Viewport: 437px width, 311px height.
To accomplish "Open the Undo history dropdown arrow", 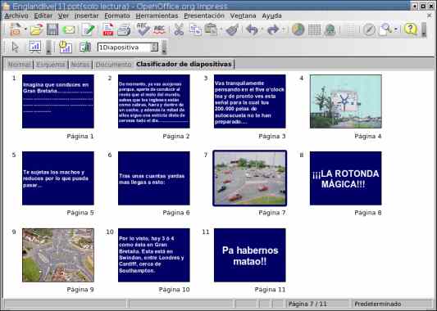I will click(262, 29).
